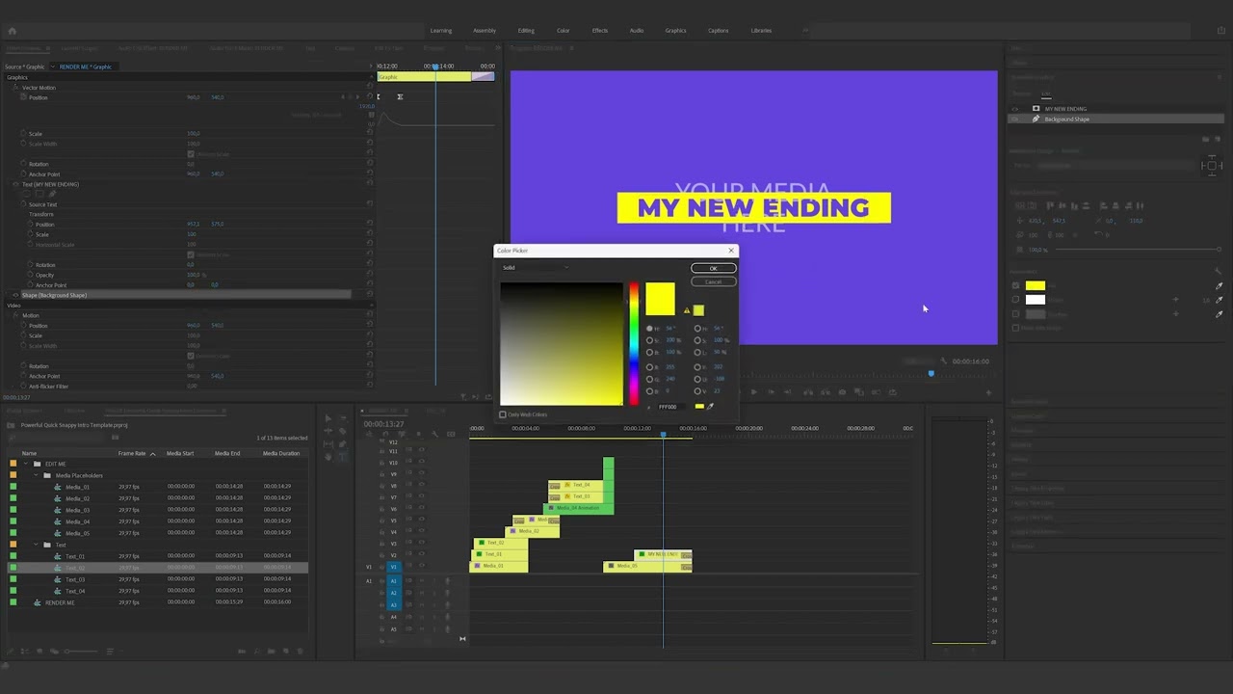Click the Play button in Program Monitor
The width and height of the screenshot is (1233, 694).
pyautogui.click(x=753, y=391)
